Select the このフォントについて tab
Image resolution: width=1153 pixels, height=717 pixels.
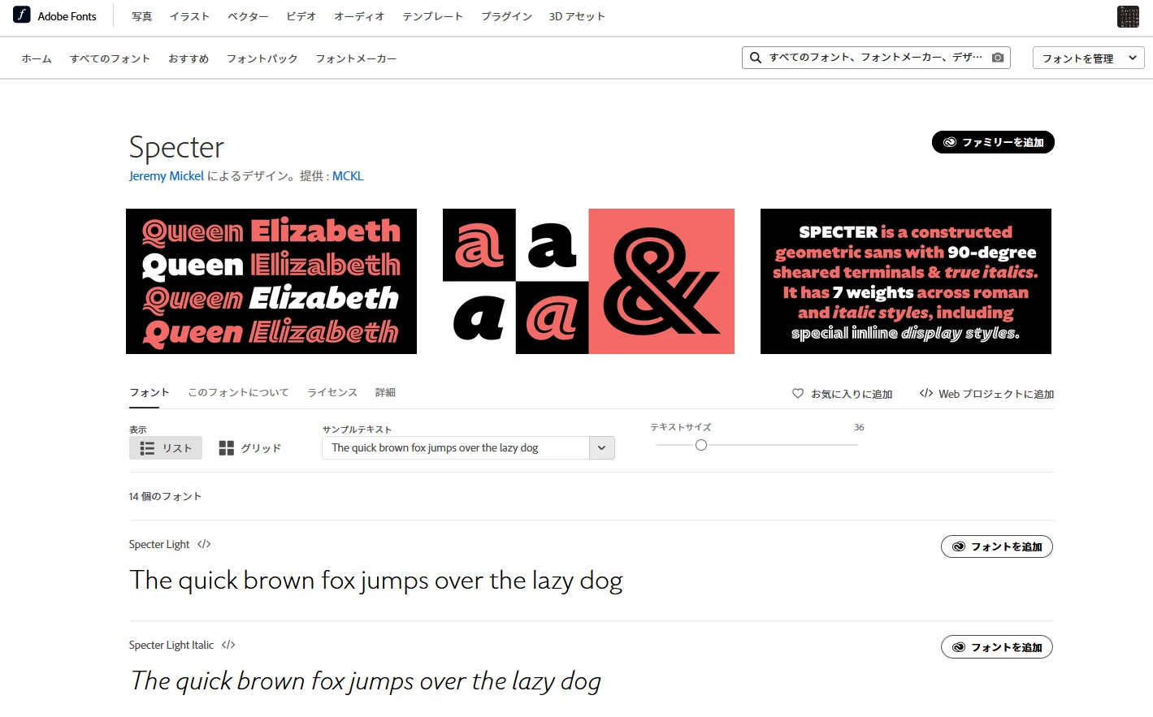238,392
